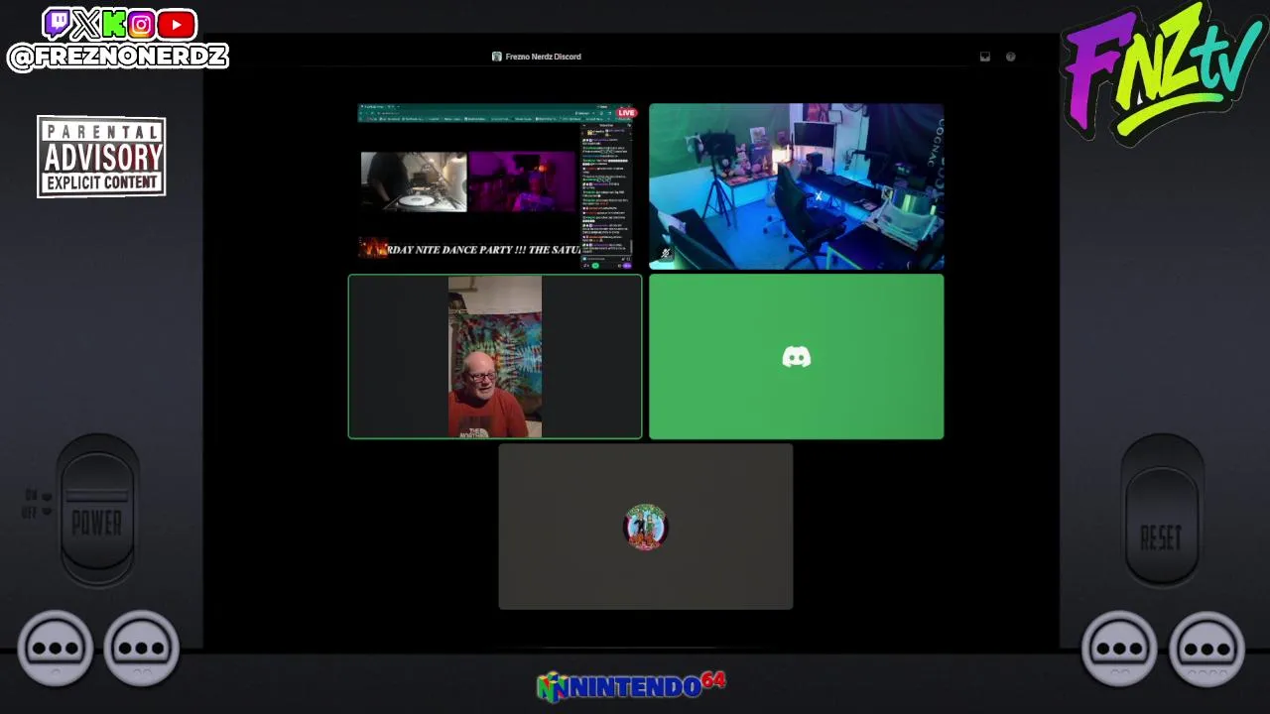1270x714 pixels.
Task: Click the @FREZNONERDZ handle text
Action: coord(118,56)
